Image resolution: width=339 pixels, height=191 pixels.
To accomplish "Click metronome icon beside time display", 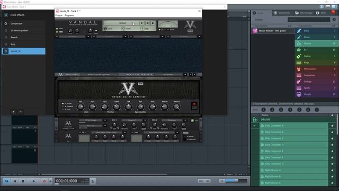I will coord(93,181).
